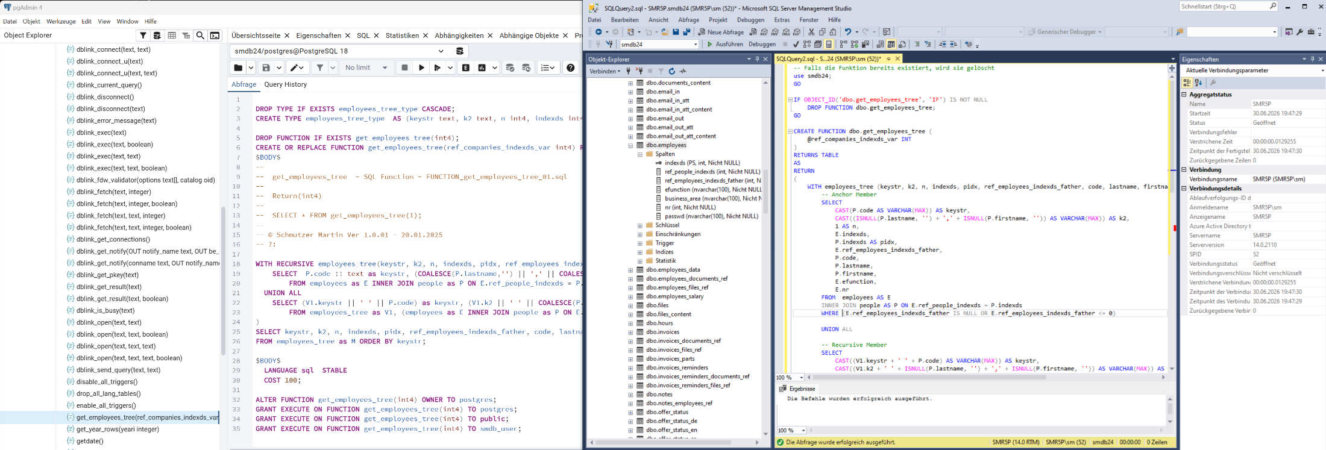This screenshot has height=450, width=1326.
Task: Click Eigenschaften alphabetical sort icon
Action: click(x=1199, y=83)
